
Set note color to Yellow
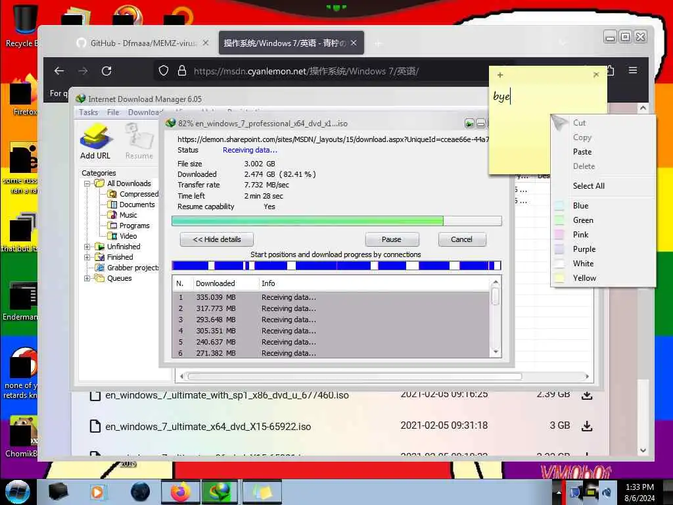click(603, 278)
